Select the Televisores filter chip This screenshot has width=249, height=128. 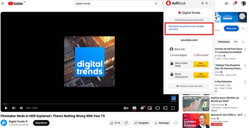point(224,42)
